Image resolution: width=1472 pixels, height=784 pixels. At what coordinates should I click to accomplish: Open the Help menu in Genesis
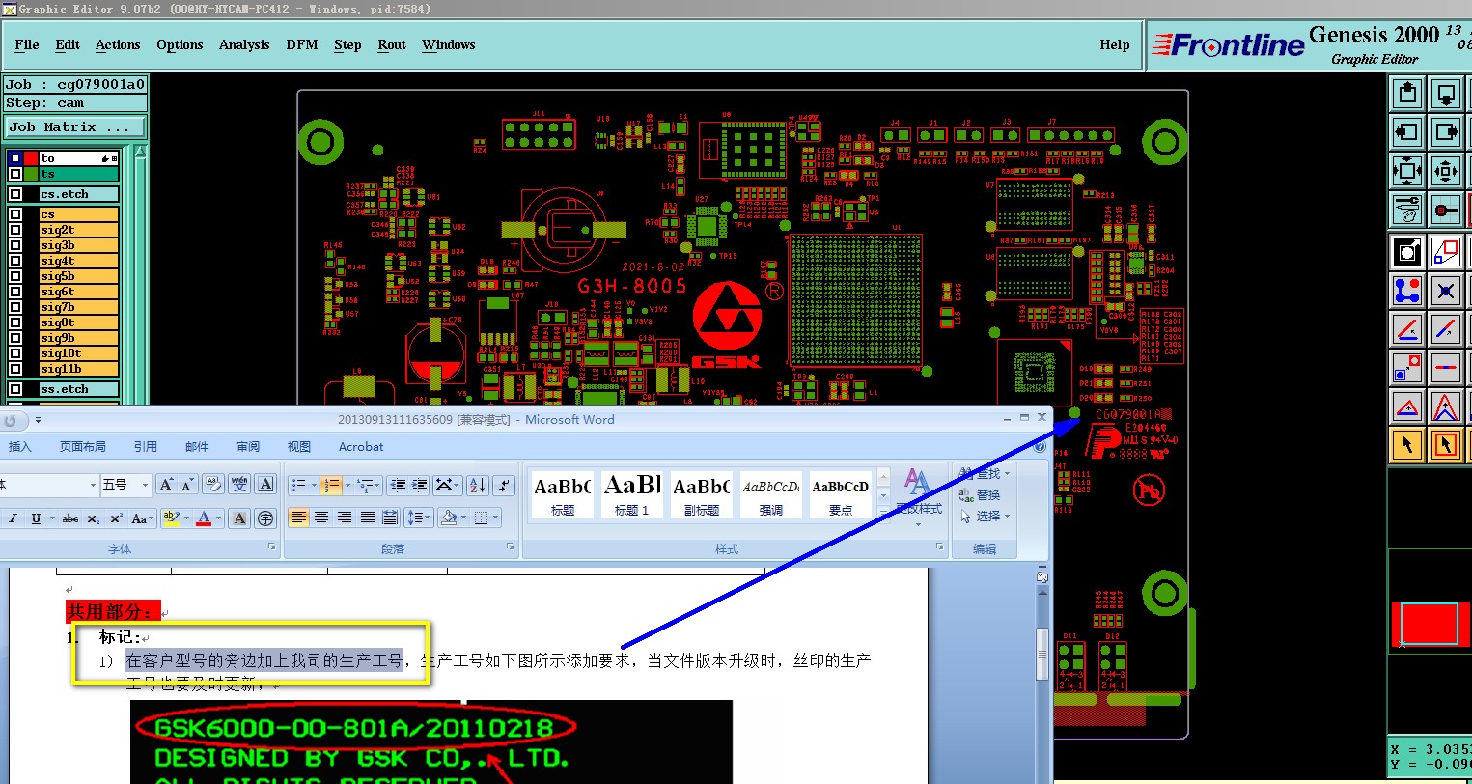click(x=1115, y=44)
